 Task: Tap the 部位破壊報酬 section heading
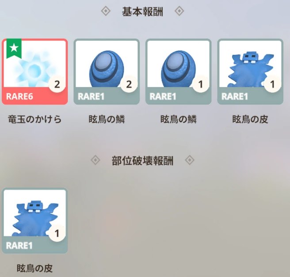click(142, 160)
